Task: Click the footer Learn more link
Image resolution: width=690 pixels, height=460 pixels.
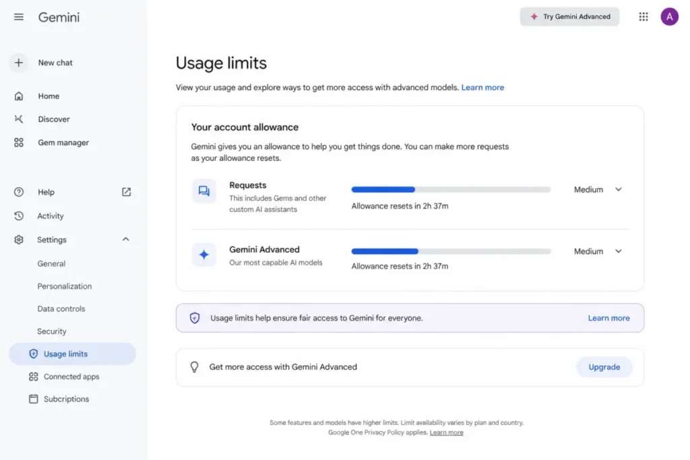Action: [x=446, y=433]
